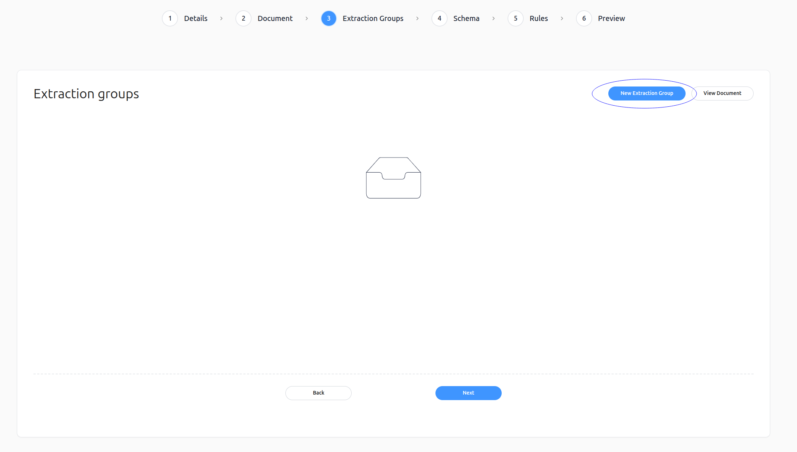The image size is (797, 452).
Task: Click the step 1 circle icon
Action: pyautogui.click(x=170, y=18)
